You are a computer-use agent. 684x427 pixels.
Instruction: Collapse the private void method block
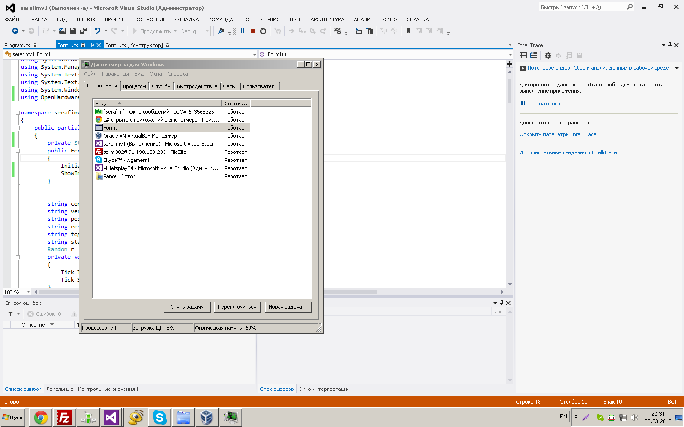tap(18, 257)
